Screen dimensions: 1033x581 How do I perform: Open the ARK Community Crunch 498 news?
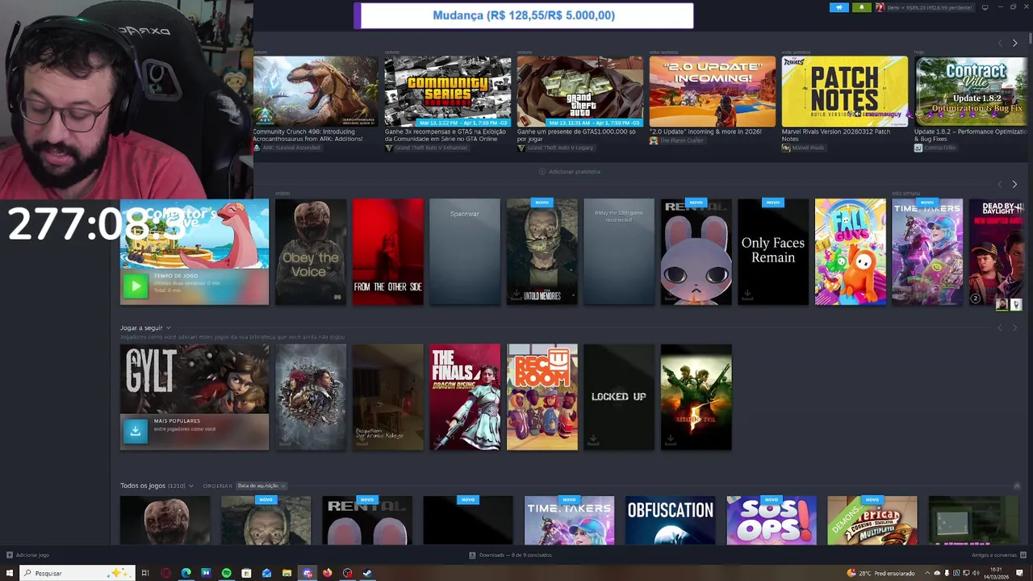click(x=315, y=91)
